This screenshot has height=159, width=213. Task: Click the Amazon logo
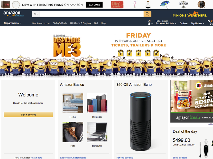tap(12, 14)
